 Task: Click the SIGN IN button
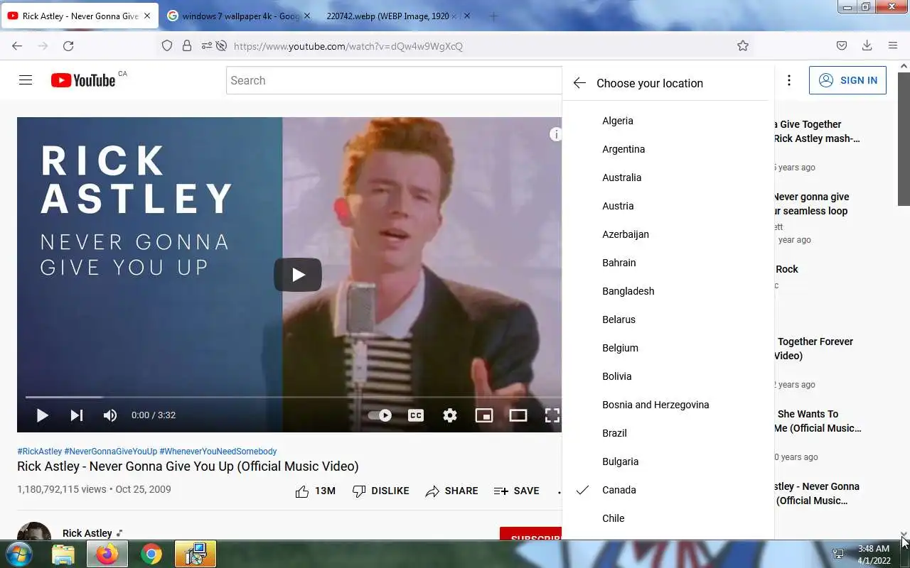point(847,80)
